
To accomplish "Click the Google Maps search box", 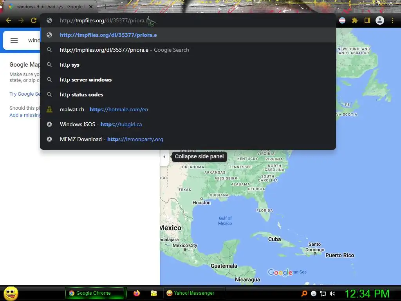I will pyautogui.click(x=34, y=40).
